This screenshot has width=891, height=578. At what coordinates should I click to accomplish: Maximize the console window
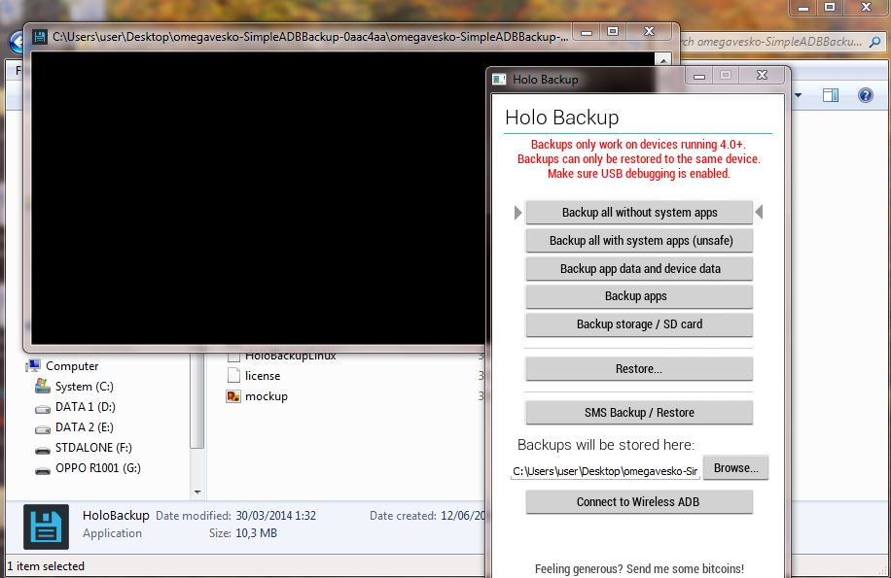[613, 32]
